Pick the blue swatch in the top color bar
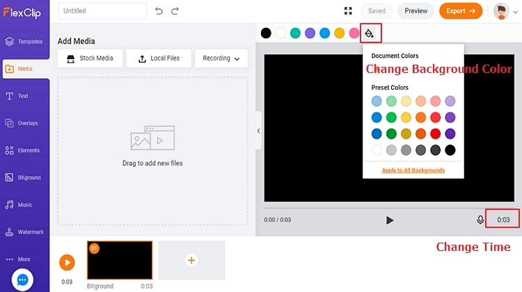This screenshot has height=292, width=522. tap(324, 33)
